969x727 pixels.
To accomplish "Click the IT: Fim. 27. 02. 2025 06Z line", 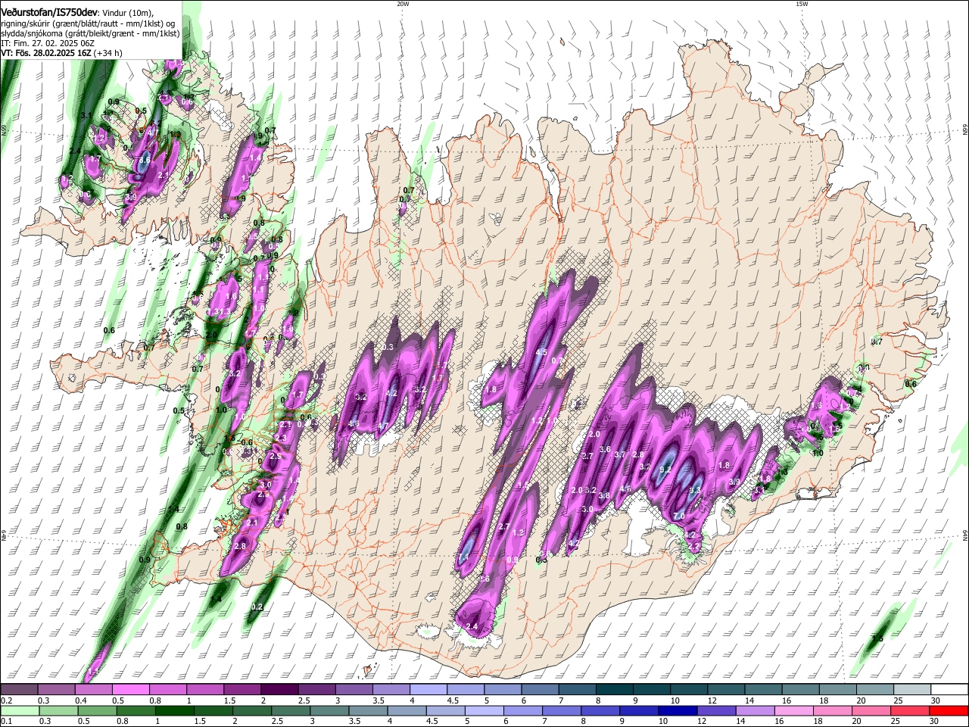I will point(48,43).
